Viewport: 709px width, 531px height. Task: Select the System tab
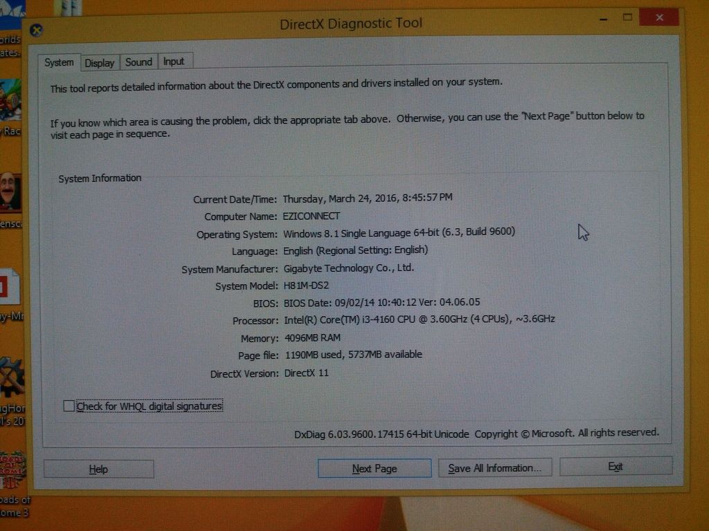60,62
